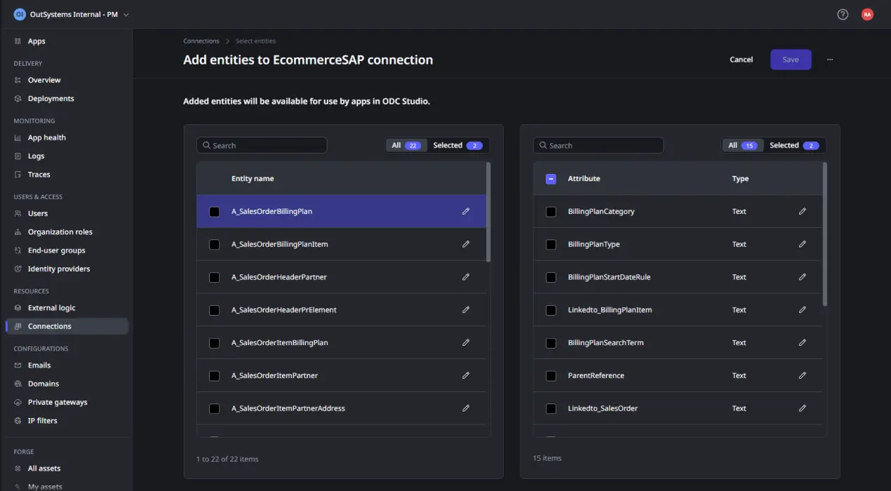
Task: Check the A_SalesOrderHeaderPartner entity checkbox
Action: click(214, 277)
